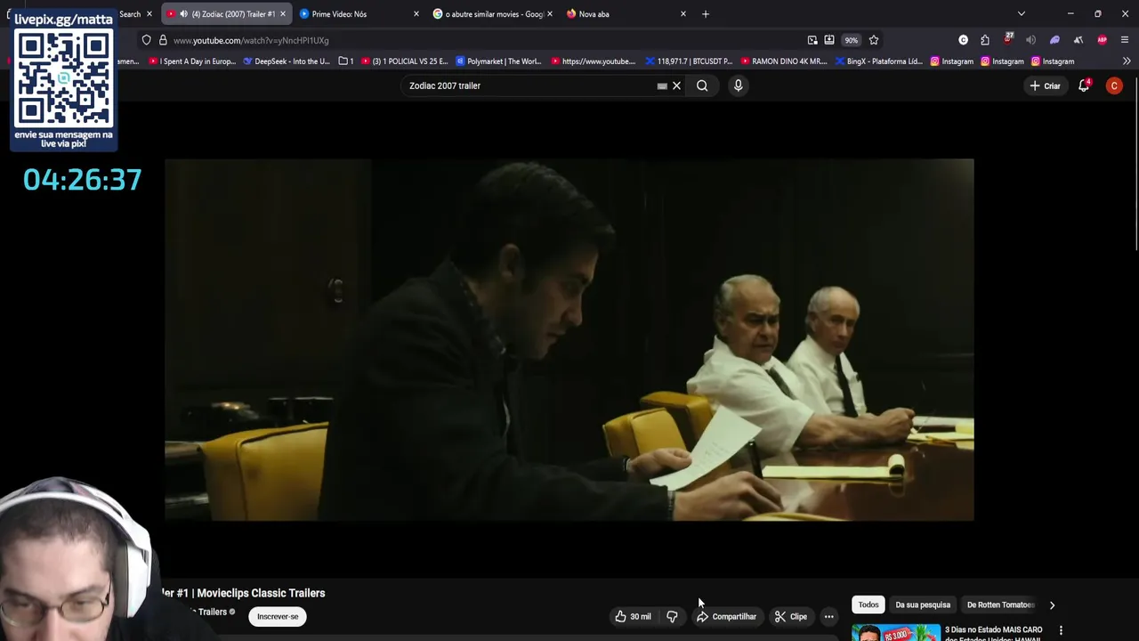Toggle picture-in-picture icon in address bar

point(812,40)
